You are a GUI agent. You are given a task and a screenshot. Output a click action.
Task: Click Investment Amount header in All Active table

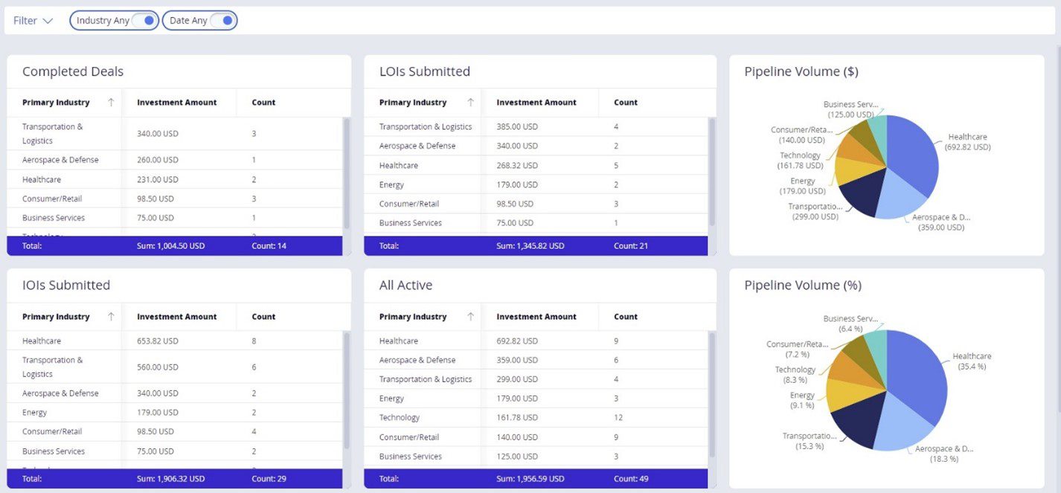tap(536, 317)
